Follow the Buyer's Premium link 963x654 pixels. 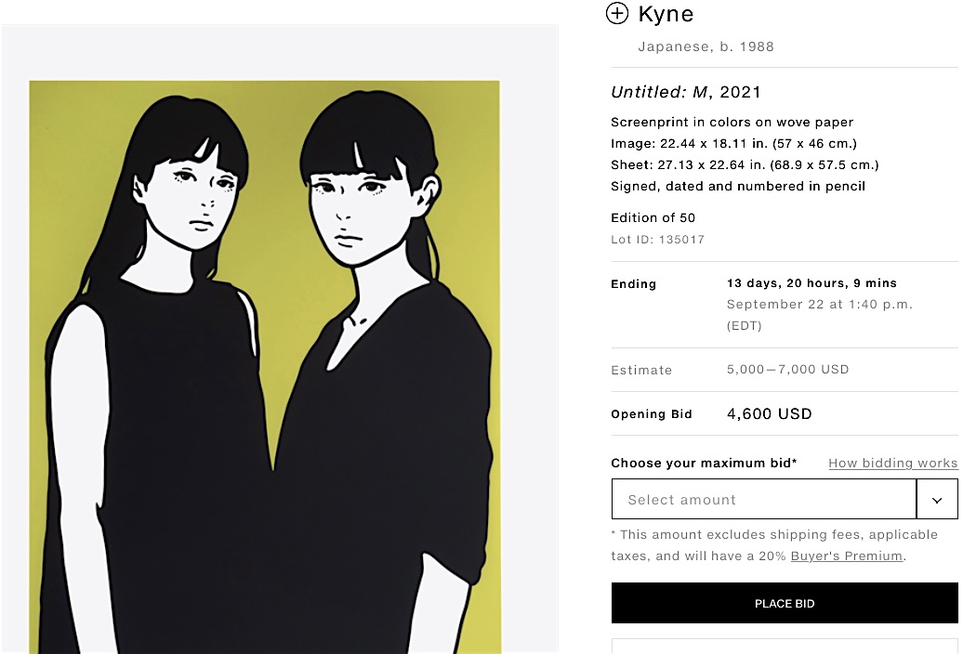[847, 556]
